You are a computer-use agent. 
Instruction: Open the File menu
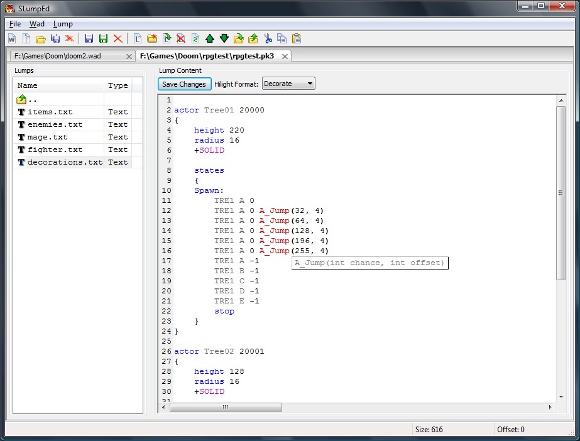15,24
